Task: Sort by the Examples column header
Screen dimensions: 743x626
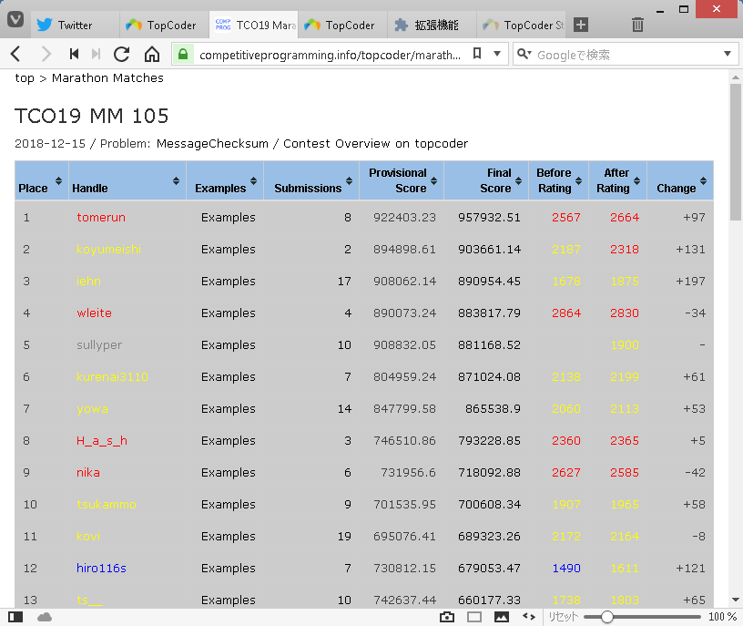Action: (225, 180)
